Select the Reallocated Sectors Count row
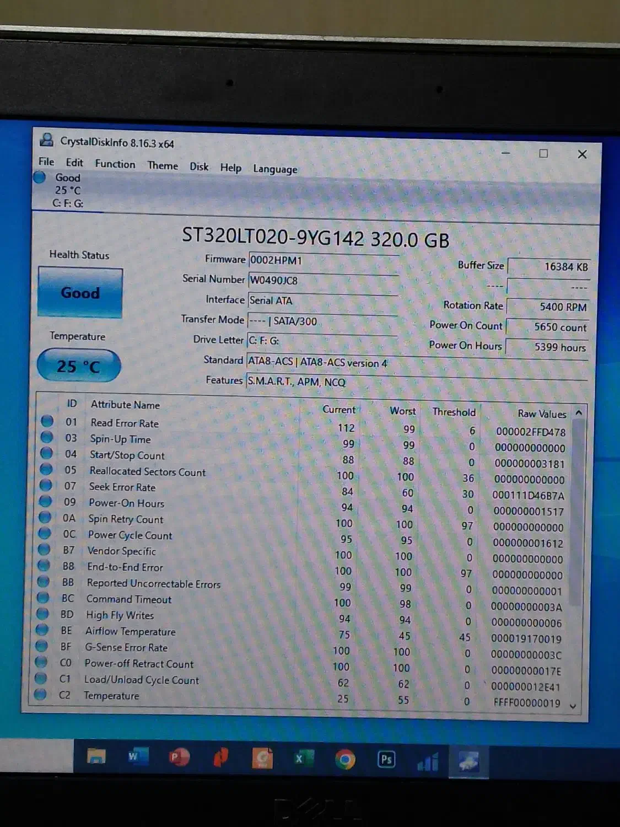 pyautogui.click(x=147, y=471)
